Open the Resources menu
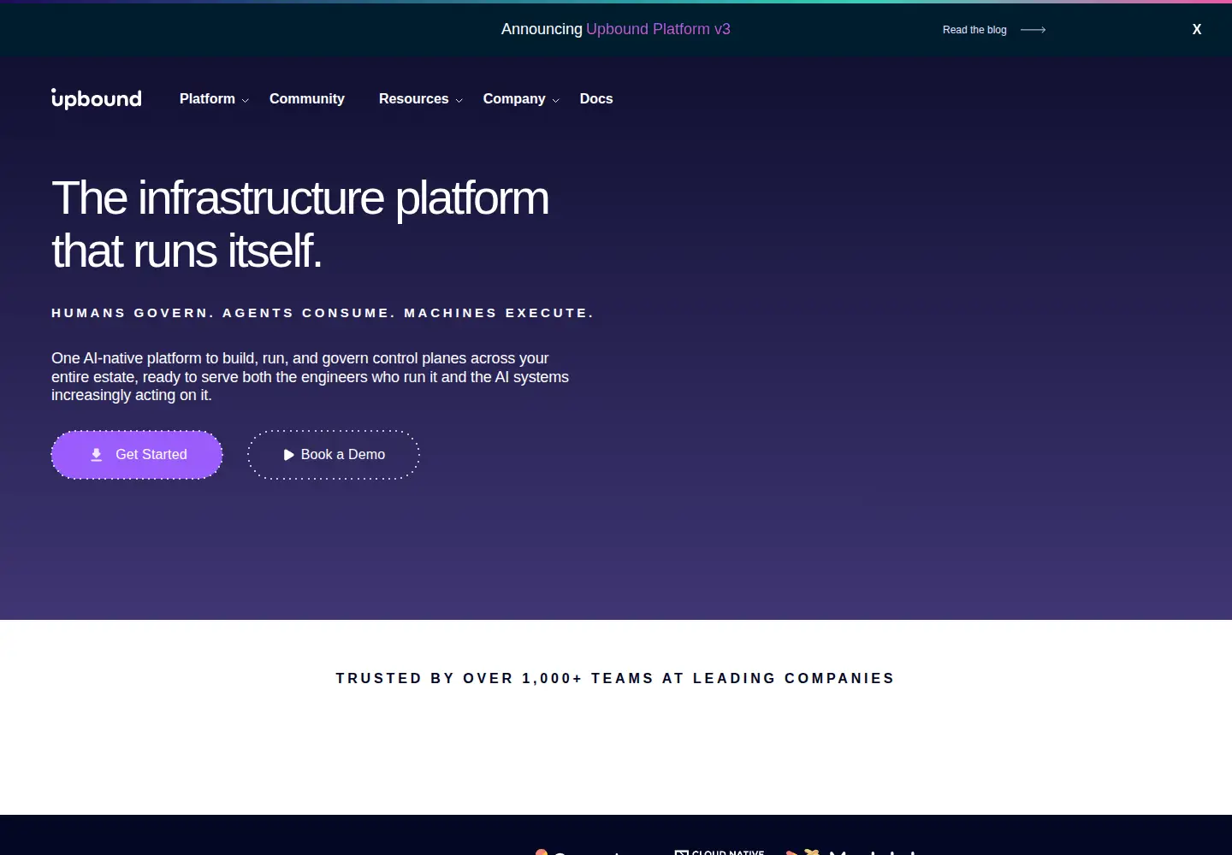This screenshot has height=855, width=1232. coord(414,99)
